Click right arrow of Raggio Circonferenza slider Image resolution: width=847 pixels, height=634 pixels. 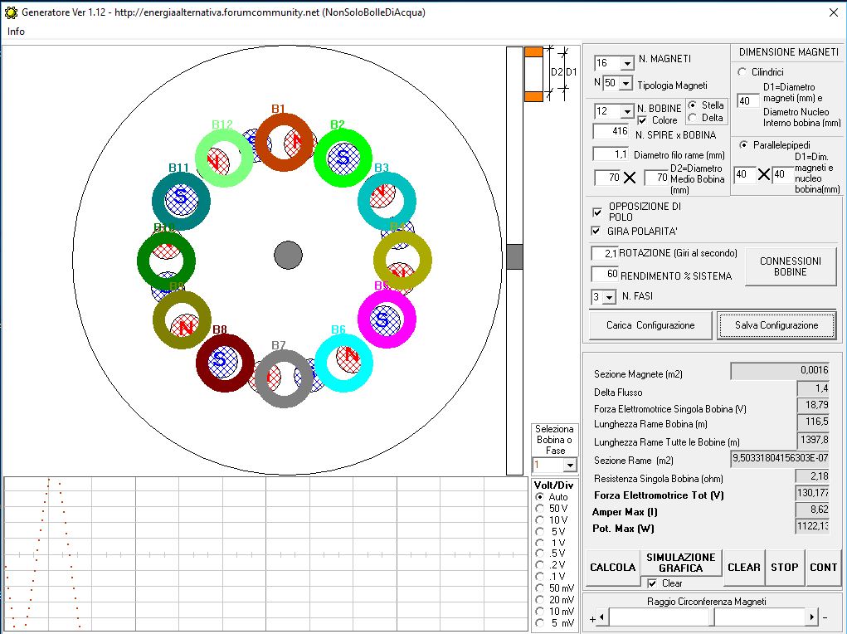[x=812, y=617]
